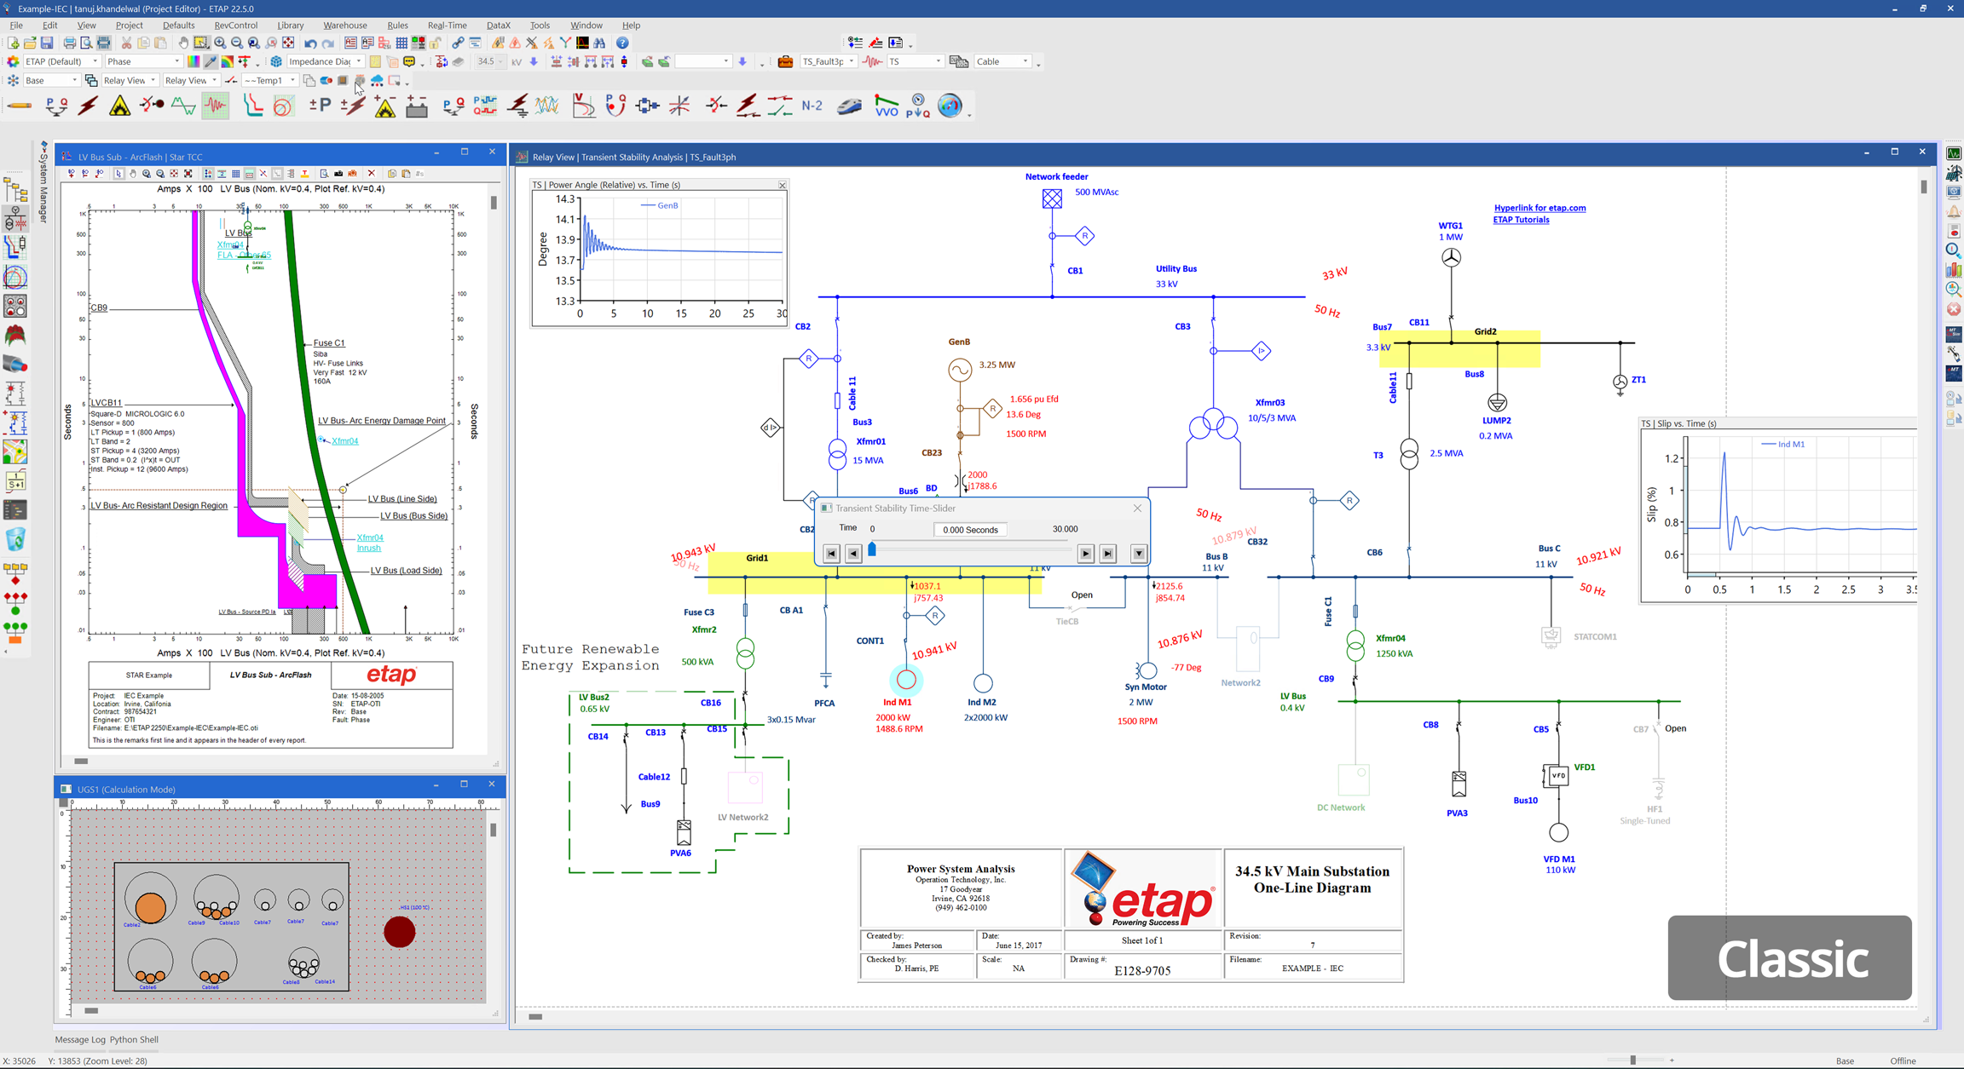The height and width of the screenshot is (1069, 1964).
Task: Open the Real-Time menu
Action: [x=447, y=26]
